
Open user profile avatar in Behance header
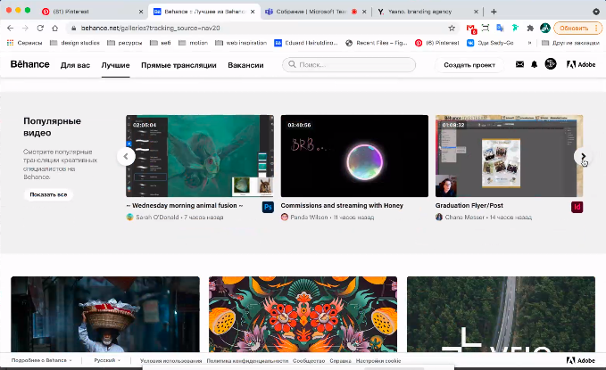click(x=550, y=65)
